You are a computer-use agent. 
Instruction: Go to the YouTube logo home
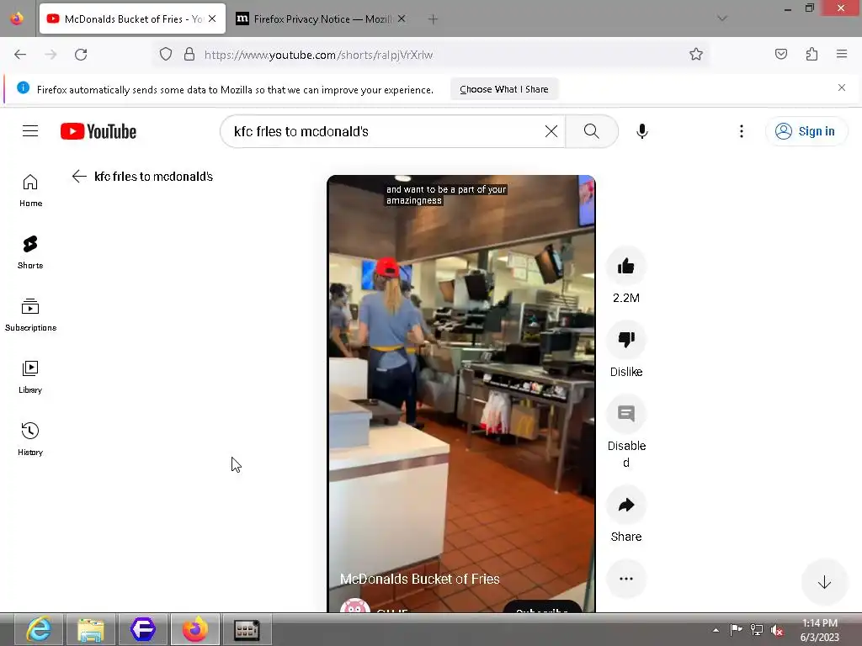coord(98,131)
